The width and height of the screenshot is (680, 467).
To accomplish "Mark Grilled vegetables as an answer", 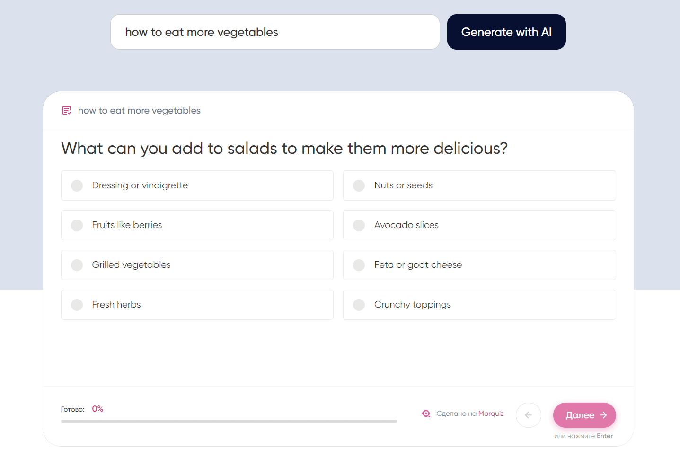I will tap(77, 265).
